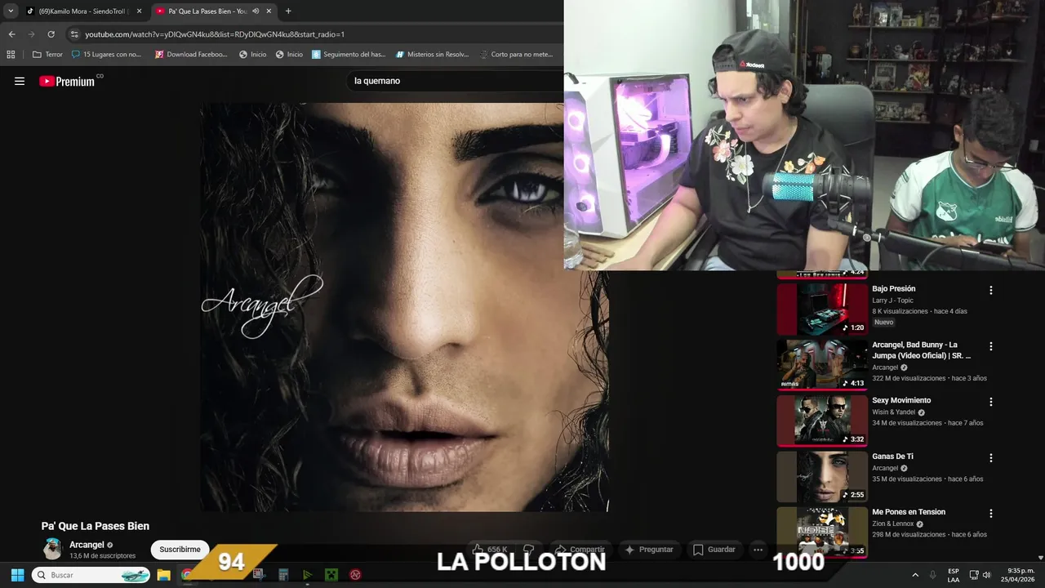Image resolution: width=1045 pixels, height=588 pixels.
Task: Open the YouTube hamburger guide menu
Action: [20, 81]
